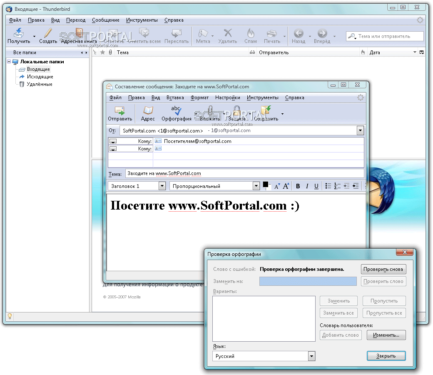433x375 pixels.
Task: Toggle italic formatting button
Action: (x=307, y=186)
